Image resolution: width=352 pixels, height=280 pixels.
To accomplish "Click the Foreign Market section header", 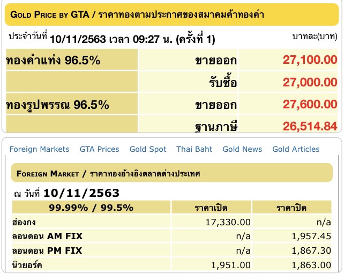I will pyautogui.click(x=172, y=173).
